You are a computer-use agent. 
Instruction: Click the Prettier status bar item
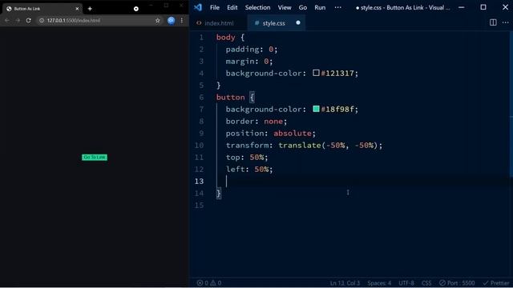tap(496, 282)
